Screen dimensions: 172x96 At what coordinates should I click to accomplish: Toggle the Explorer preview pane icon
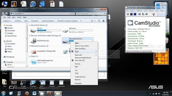(x=99, y=21)
